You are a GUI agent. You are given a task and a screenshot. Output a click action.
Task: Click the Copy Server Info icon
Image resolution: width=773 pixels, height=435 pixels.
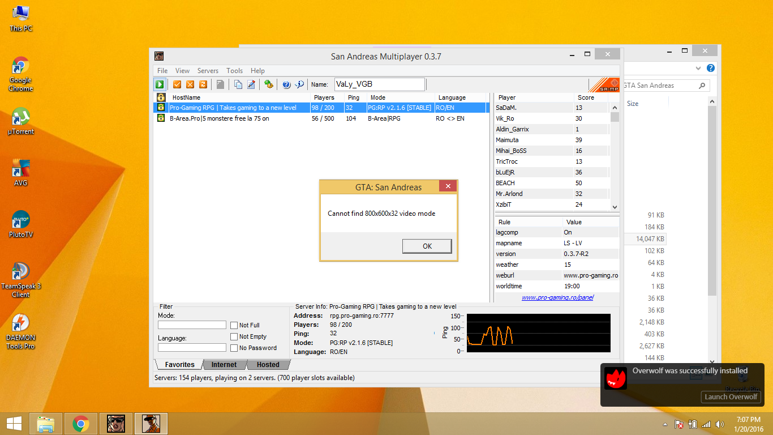(x=238, y=84)
